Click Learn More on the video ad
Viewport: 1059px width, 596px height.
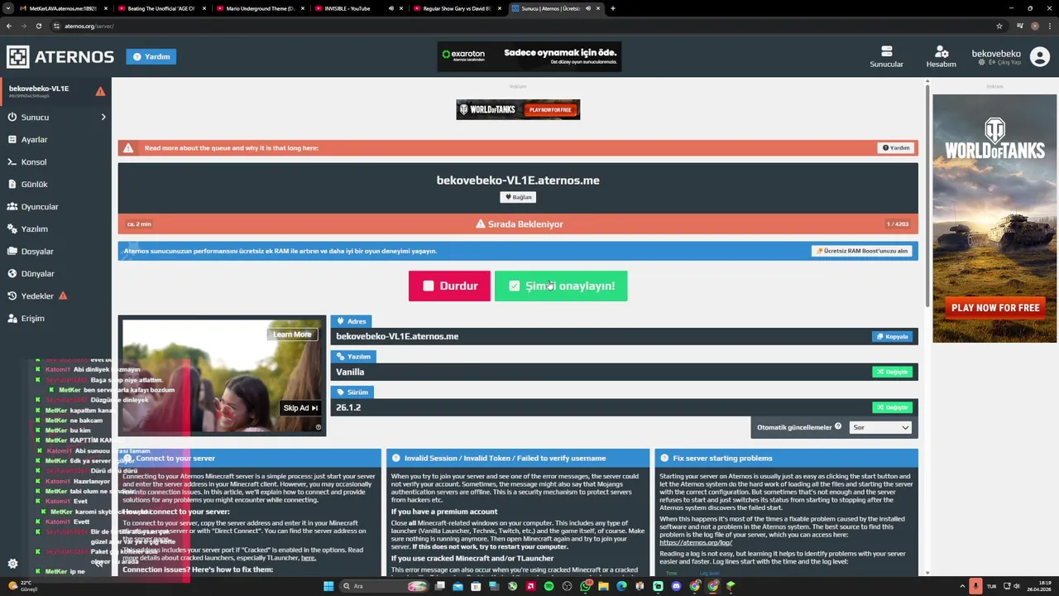coord(292,334)
